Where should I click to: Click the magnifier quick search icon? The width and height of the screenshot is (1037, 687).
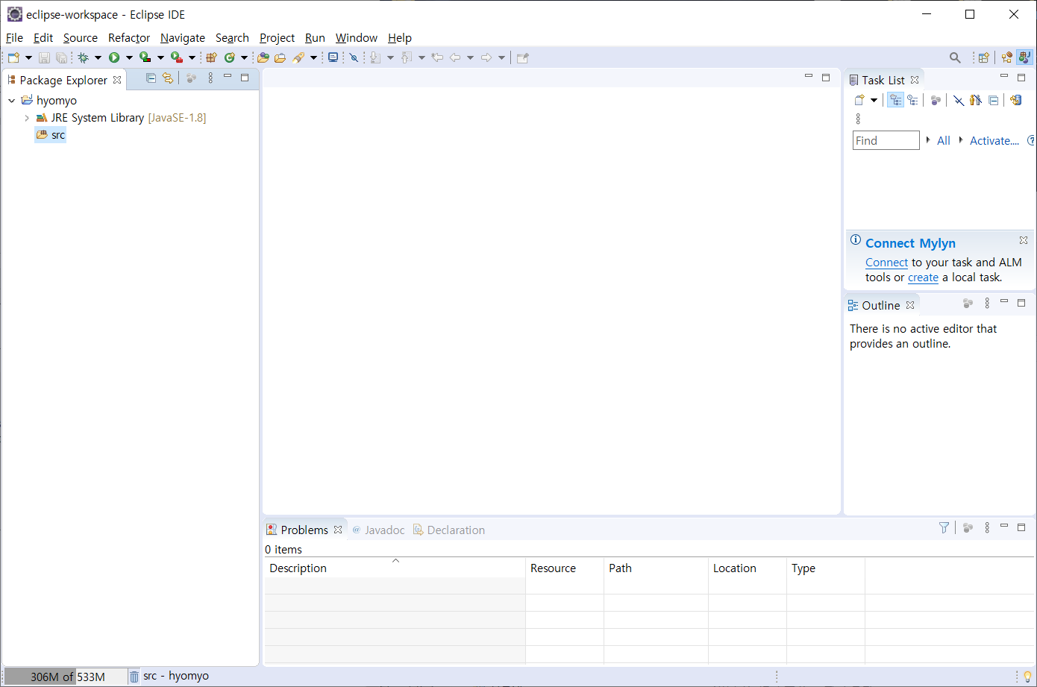[955, 57]
